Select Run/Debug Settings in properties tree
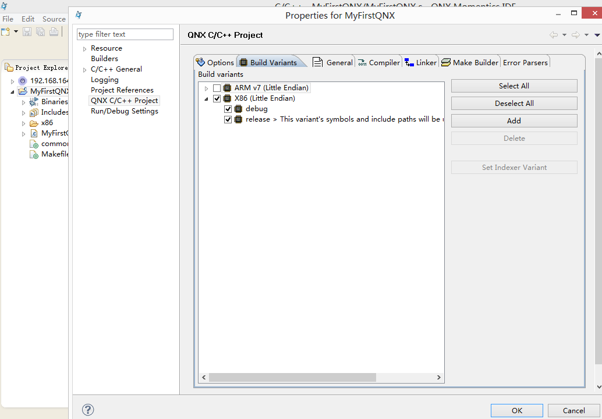602x419 pixels. (x=125, y=111)
